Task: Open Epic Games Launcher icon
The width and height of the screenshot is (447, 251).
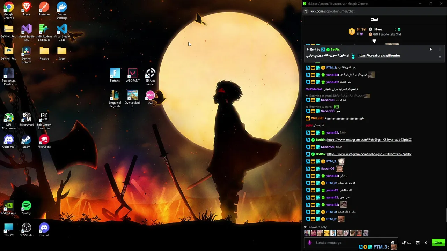Action: pos(44,121)
